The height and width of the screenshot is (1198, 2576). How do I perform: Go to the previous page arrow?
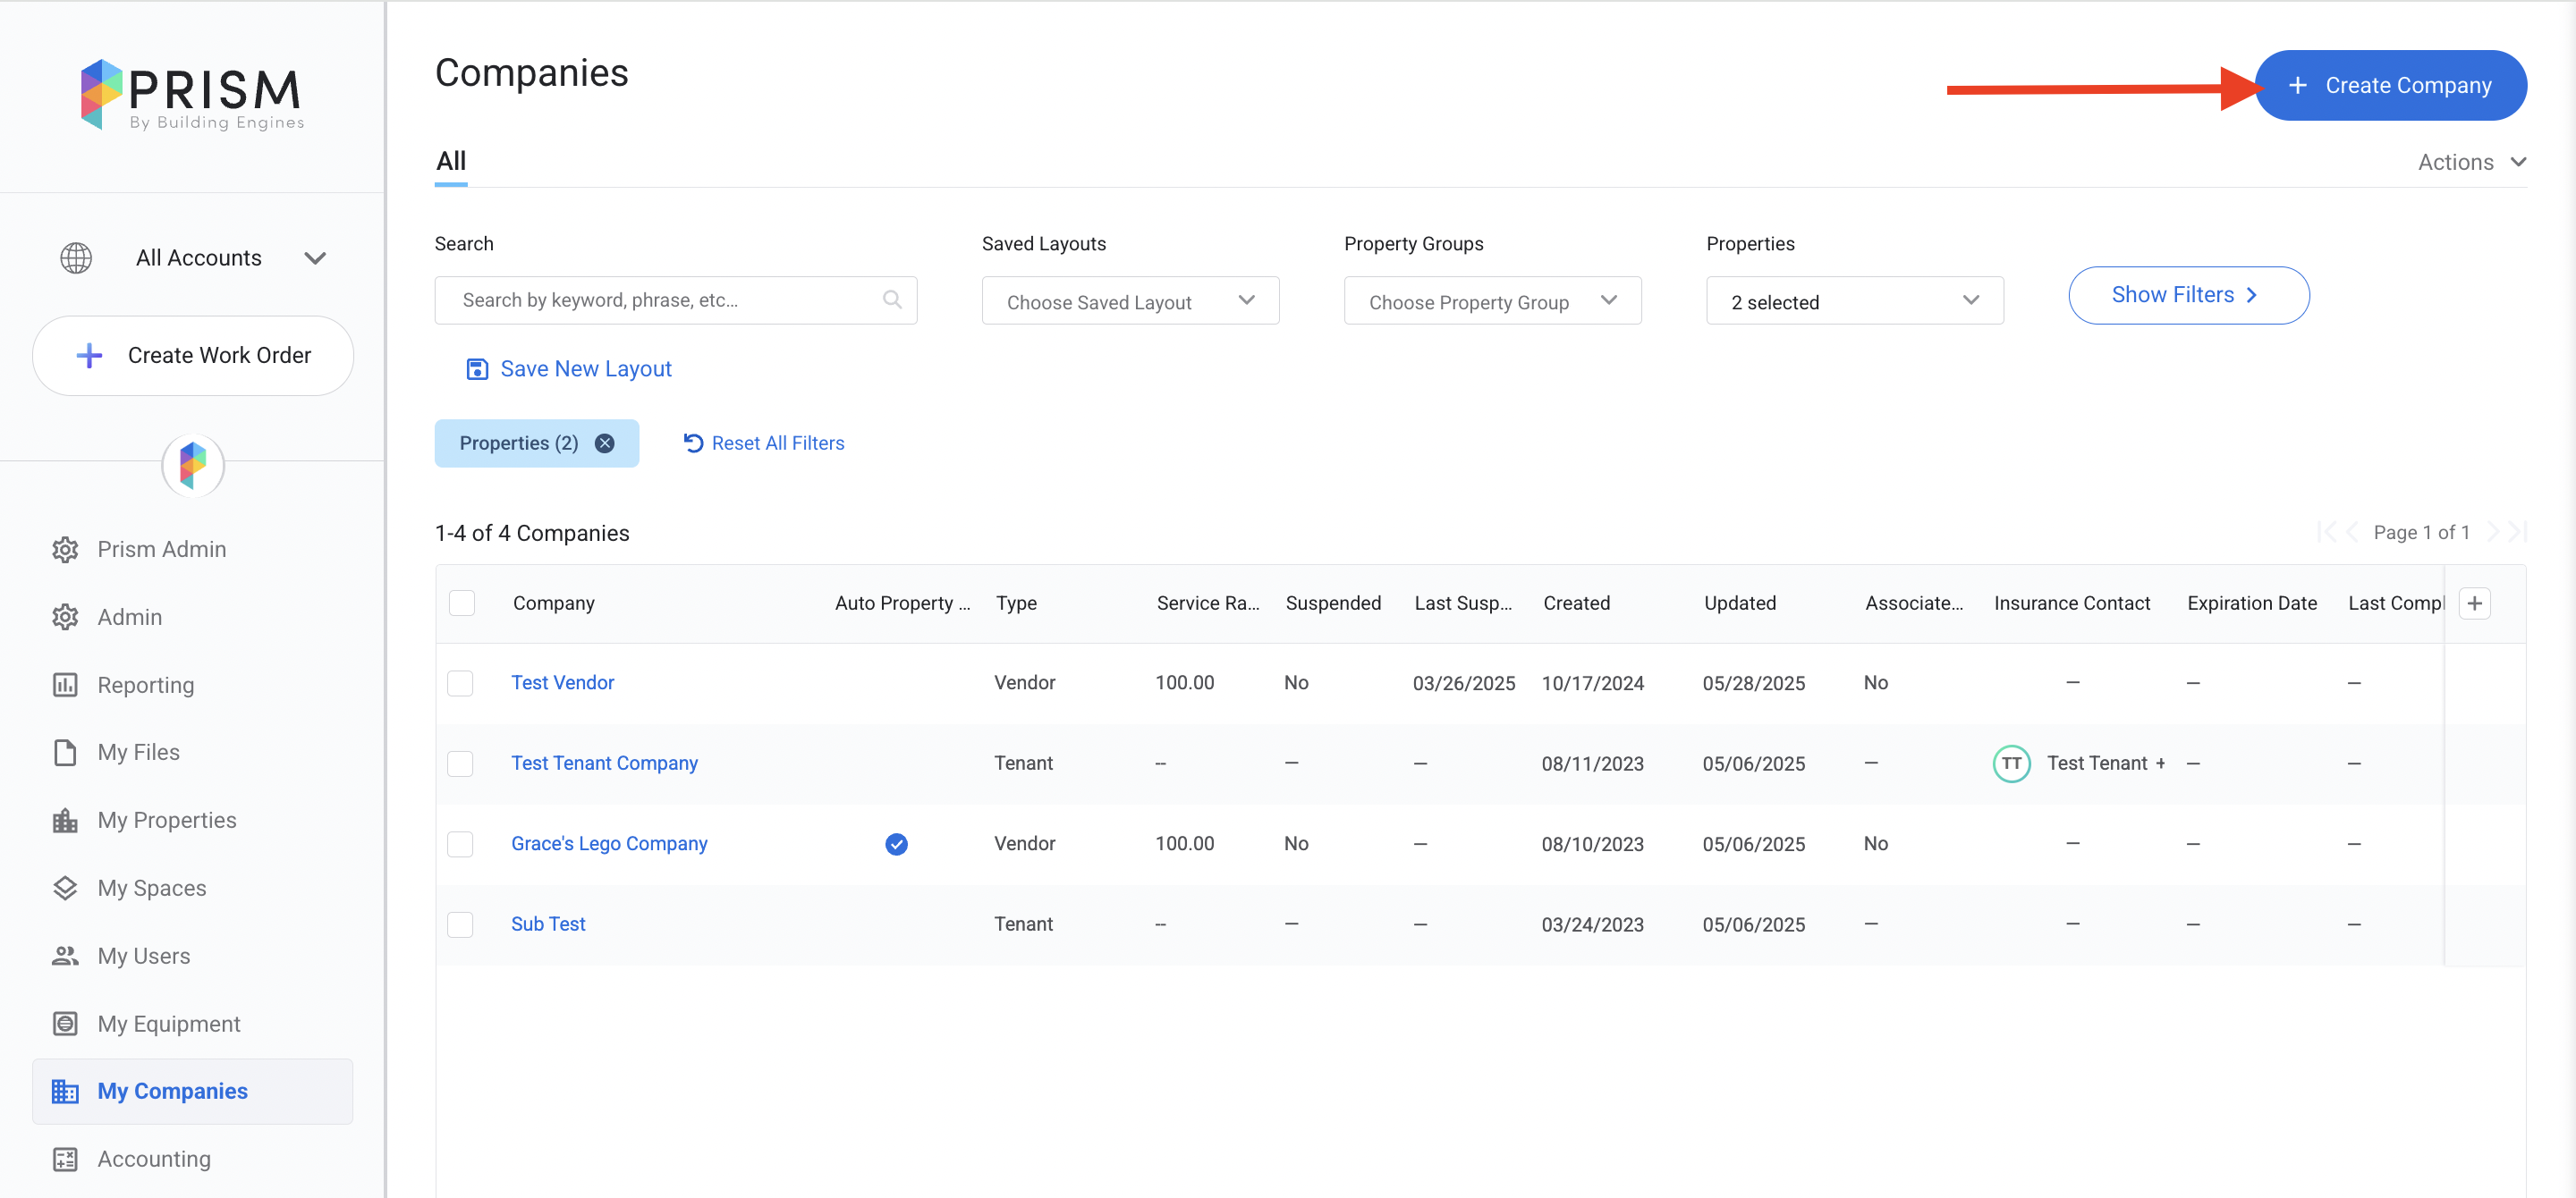tap(2351, 533)
